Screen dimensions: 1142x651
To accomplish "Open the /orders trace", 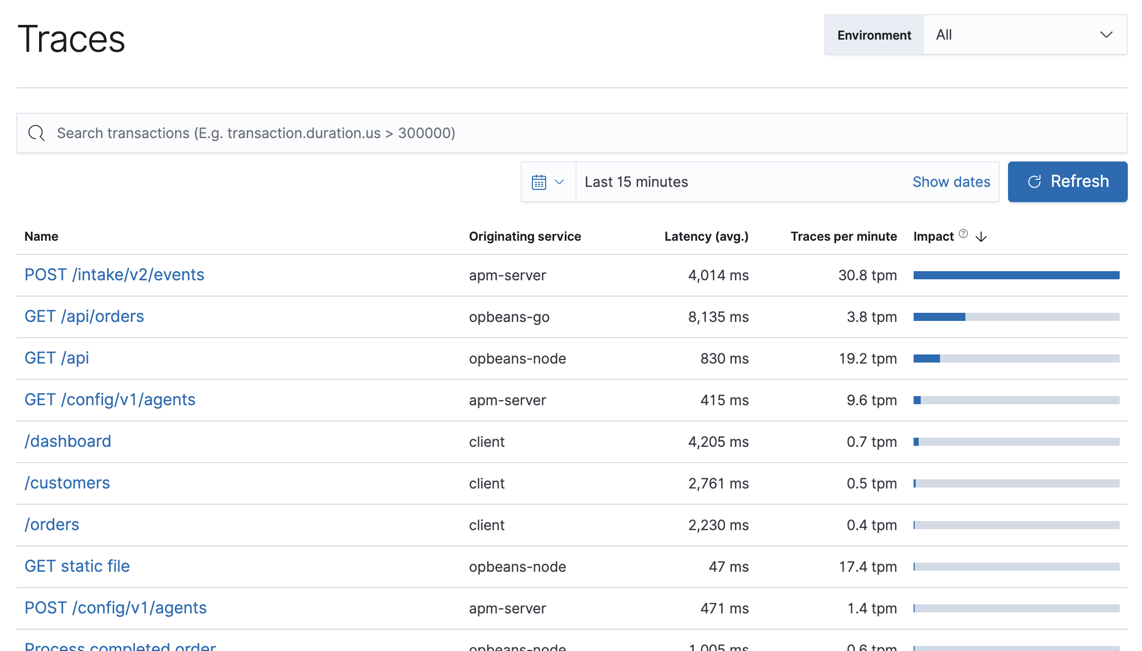I will click(x=52, y=525).
